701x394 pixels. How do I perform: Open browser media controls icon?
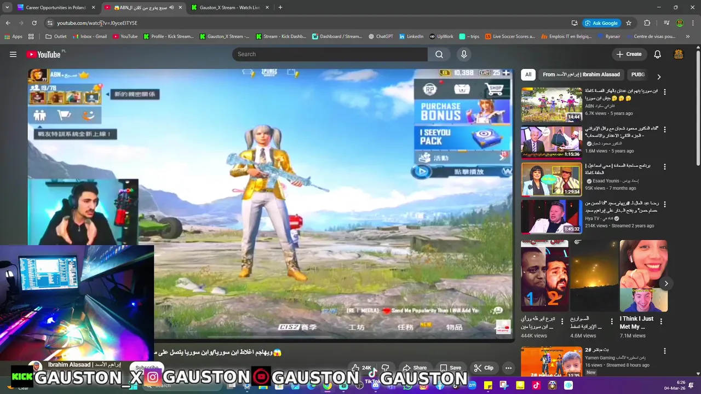click(666, 23)
